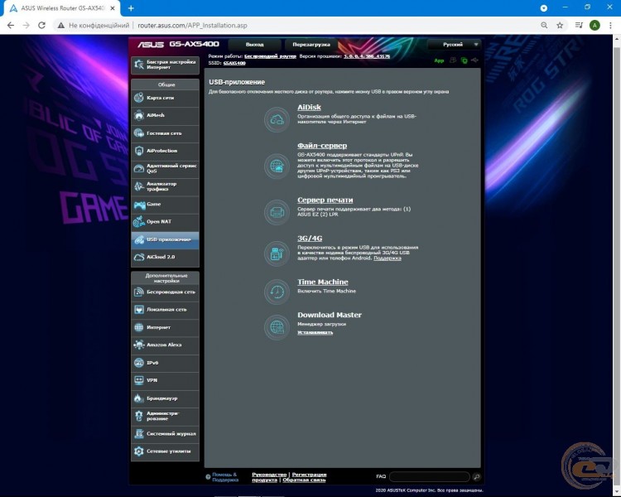Open AiProtection in the sidebar
621x497 pixels.
pos(165,151)
